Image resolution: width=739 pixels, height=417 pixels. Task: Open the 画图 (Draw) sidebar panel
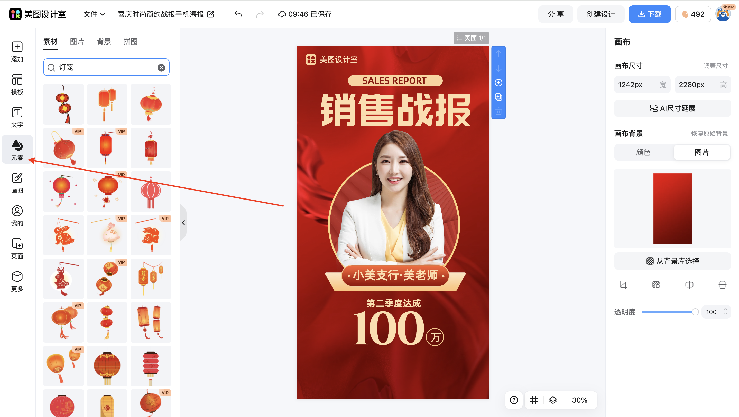pyautogui.click(x=17, y=182)
